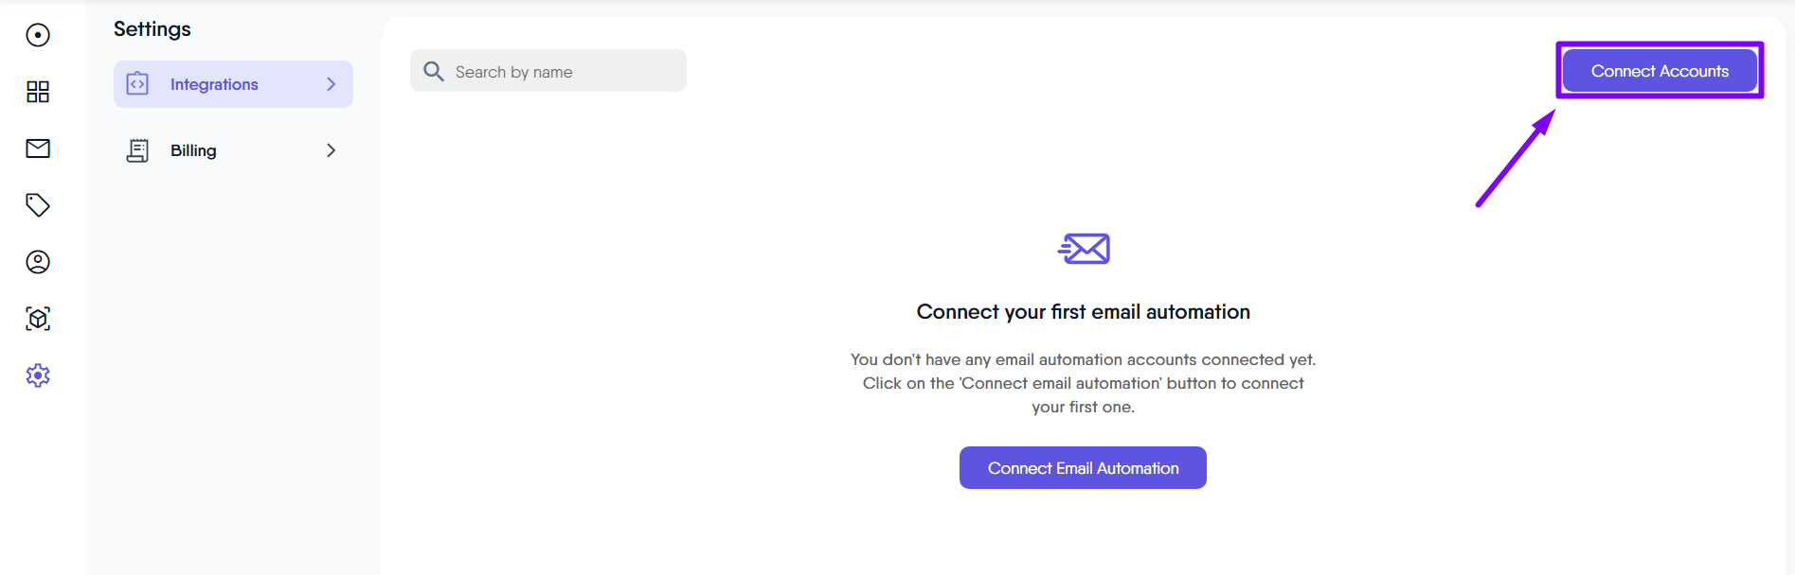Open the dashboard grid icon
The height and width of the screenshot is (575, 1795).
[38, 92]
